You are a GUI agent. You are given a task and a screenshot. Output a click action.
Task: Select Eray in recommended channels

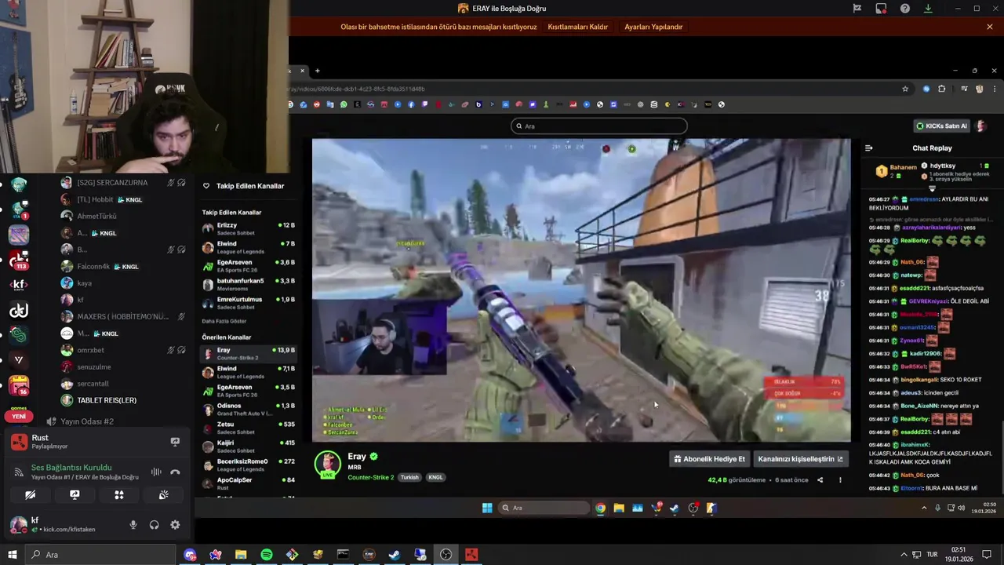pyautogui.click(x=248, y=353)
